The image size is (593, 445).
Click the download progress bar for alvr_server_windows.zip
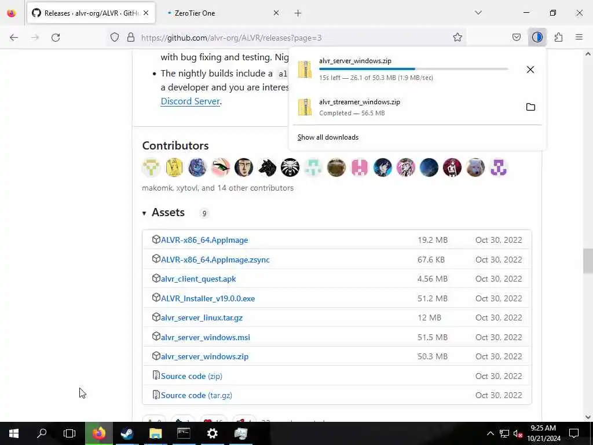pyautogui.click(x=413, y=69)
